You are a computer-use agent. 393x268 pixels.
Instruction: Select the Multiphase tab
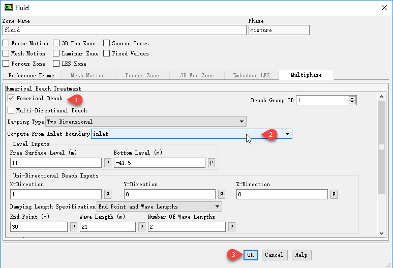[x=306, y=75]
